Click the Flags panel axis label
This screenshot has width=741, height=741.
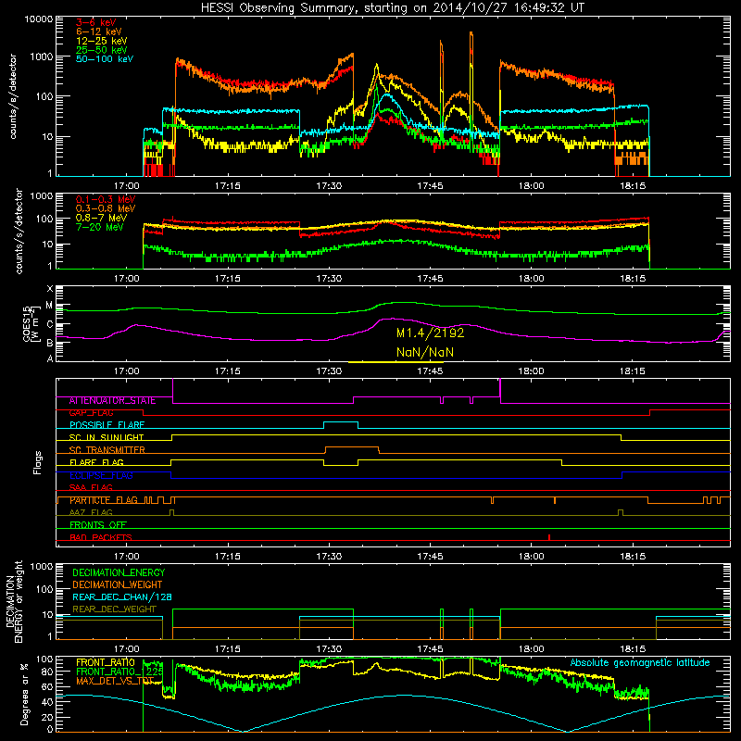[37, 462]
